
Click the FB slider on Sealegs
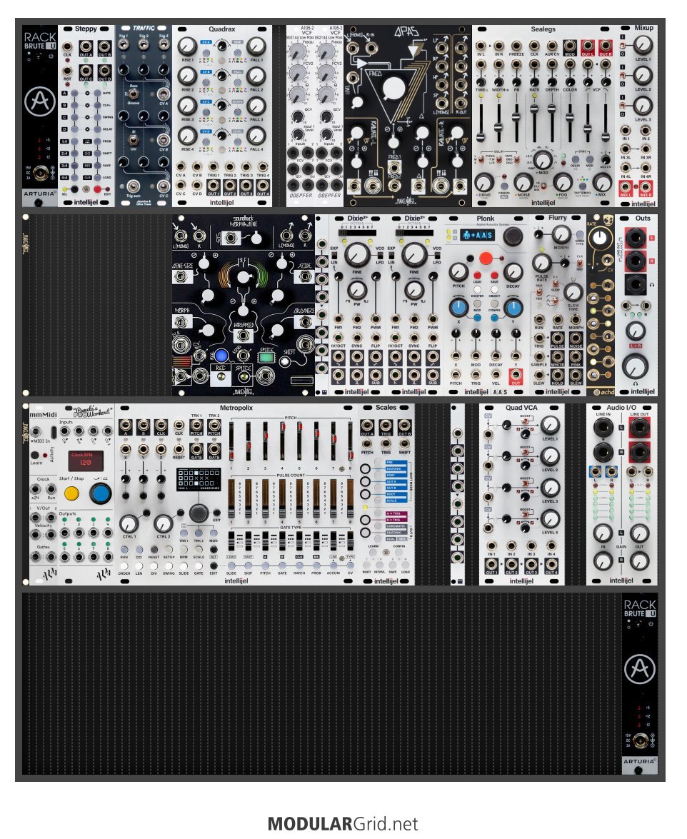click(x=516, y=121)
